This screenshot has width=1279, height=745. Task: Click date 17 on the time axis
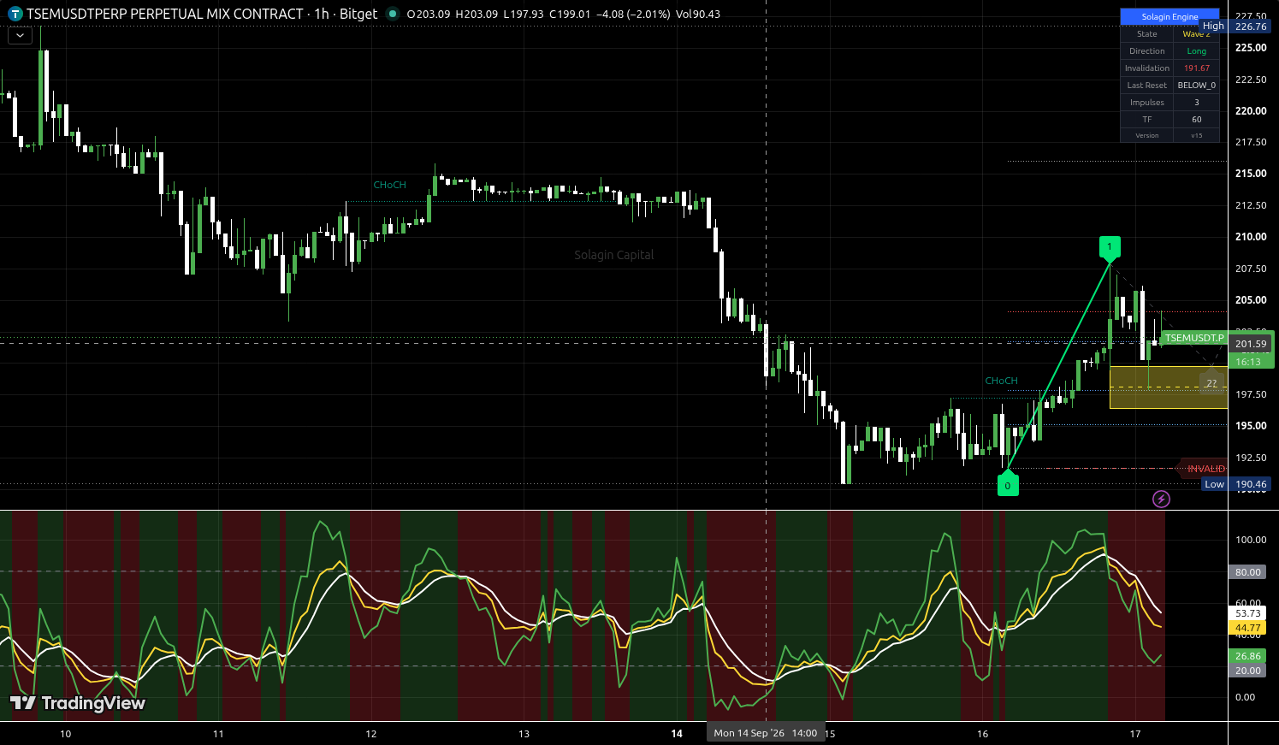point(1134,734)
